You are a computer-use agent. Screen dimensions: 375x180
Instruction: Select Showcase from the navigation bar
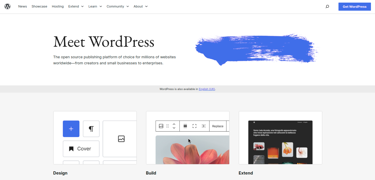point(39,6)
